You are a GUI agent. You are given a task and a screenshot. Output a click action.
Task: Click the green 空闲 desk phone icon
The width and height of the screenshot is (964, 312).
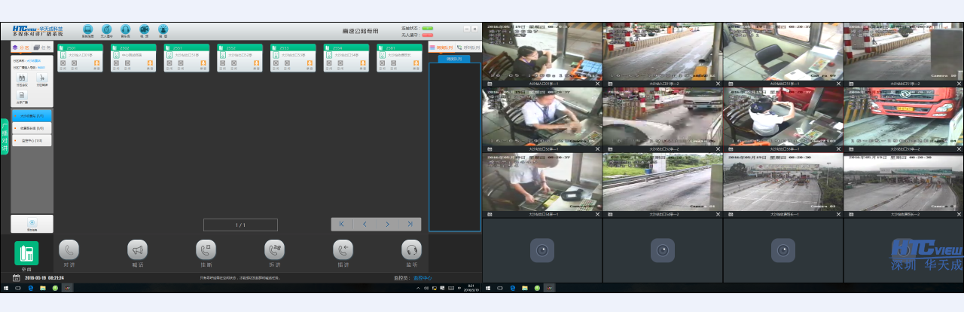pos(26,252)
